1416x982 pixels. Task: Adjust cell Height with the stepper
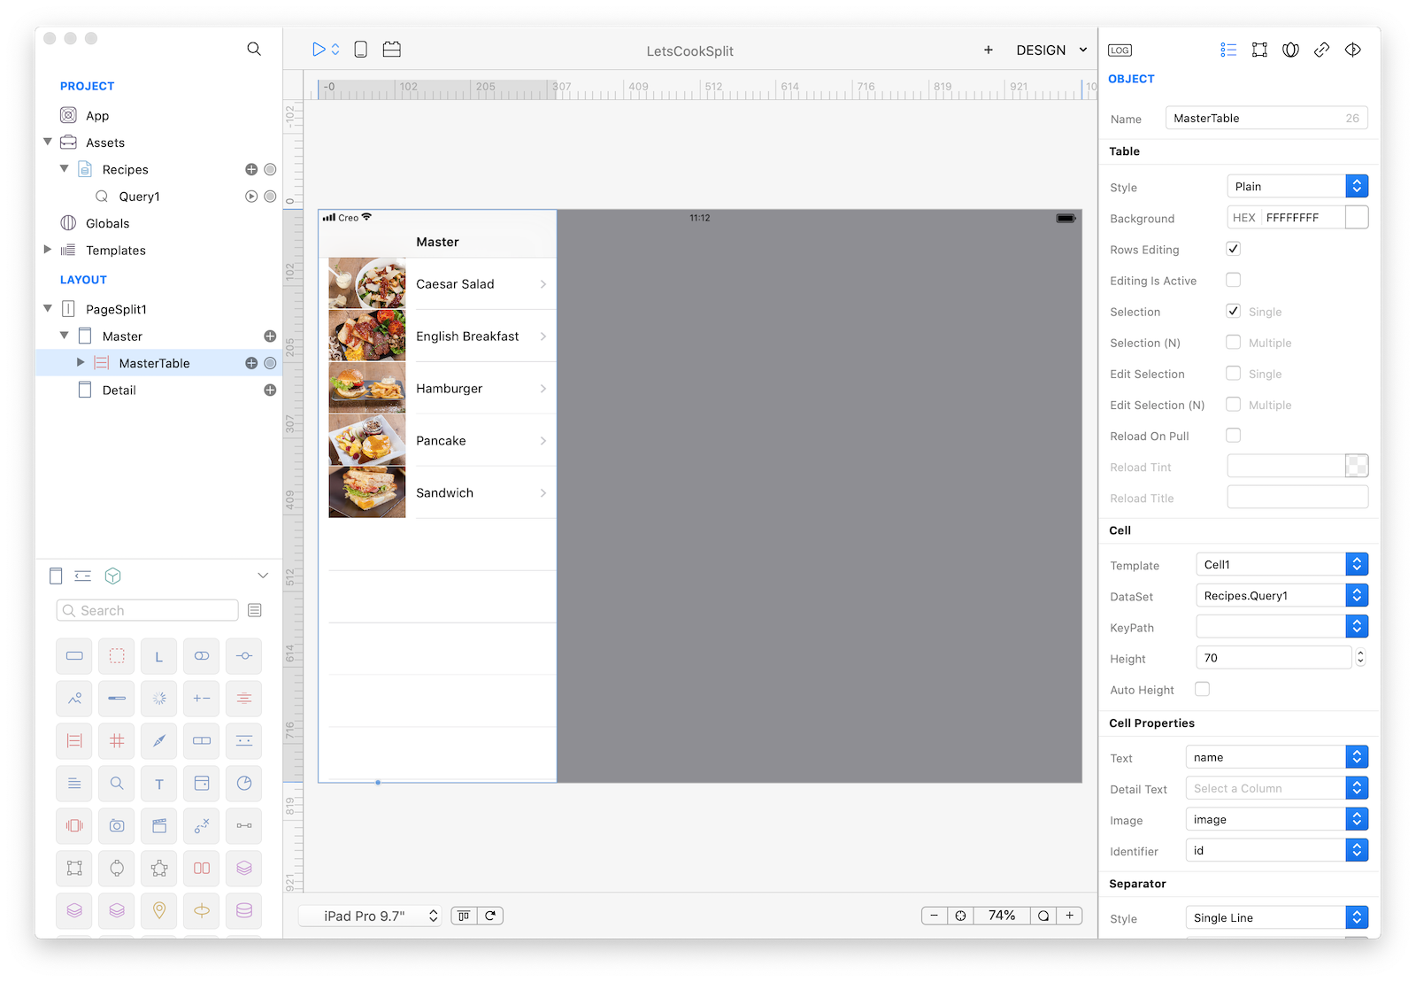1360,657
